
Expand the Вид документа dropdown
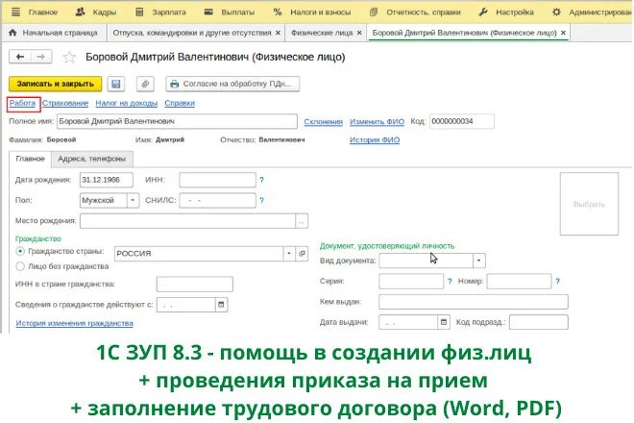478,261
